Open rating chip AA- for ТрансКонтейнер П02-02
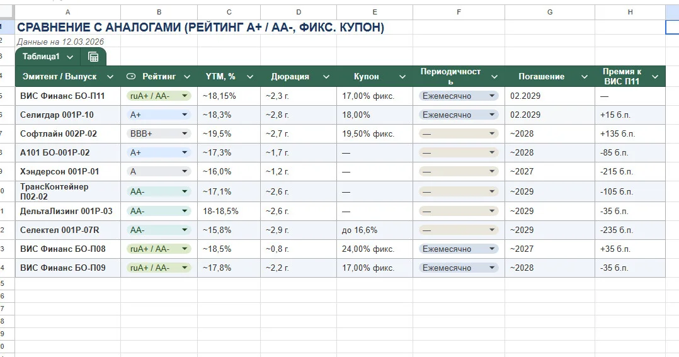The image size is (679, 357). point(159,191)
